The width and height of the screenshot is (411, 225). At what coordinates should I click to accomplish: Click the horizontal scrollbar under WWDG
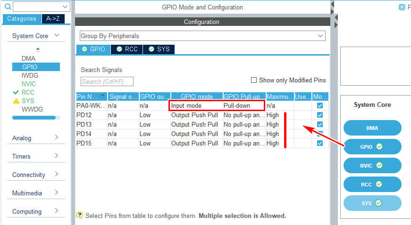pos(34,118)
